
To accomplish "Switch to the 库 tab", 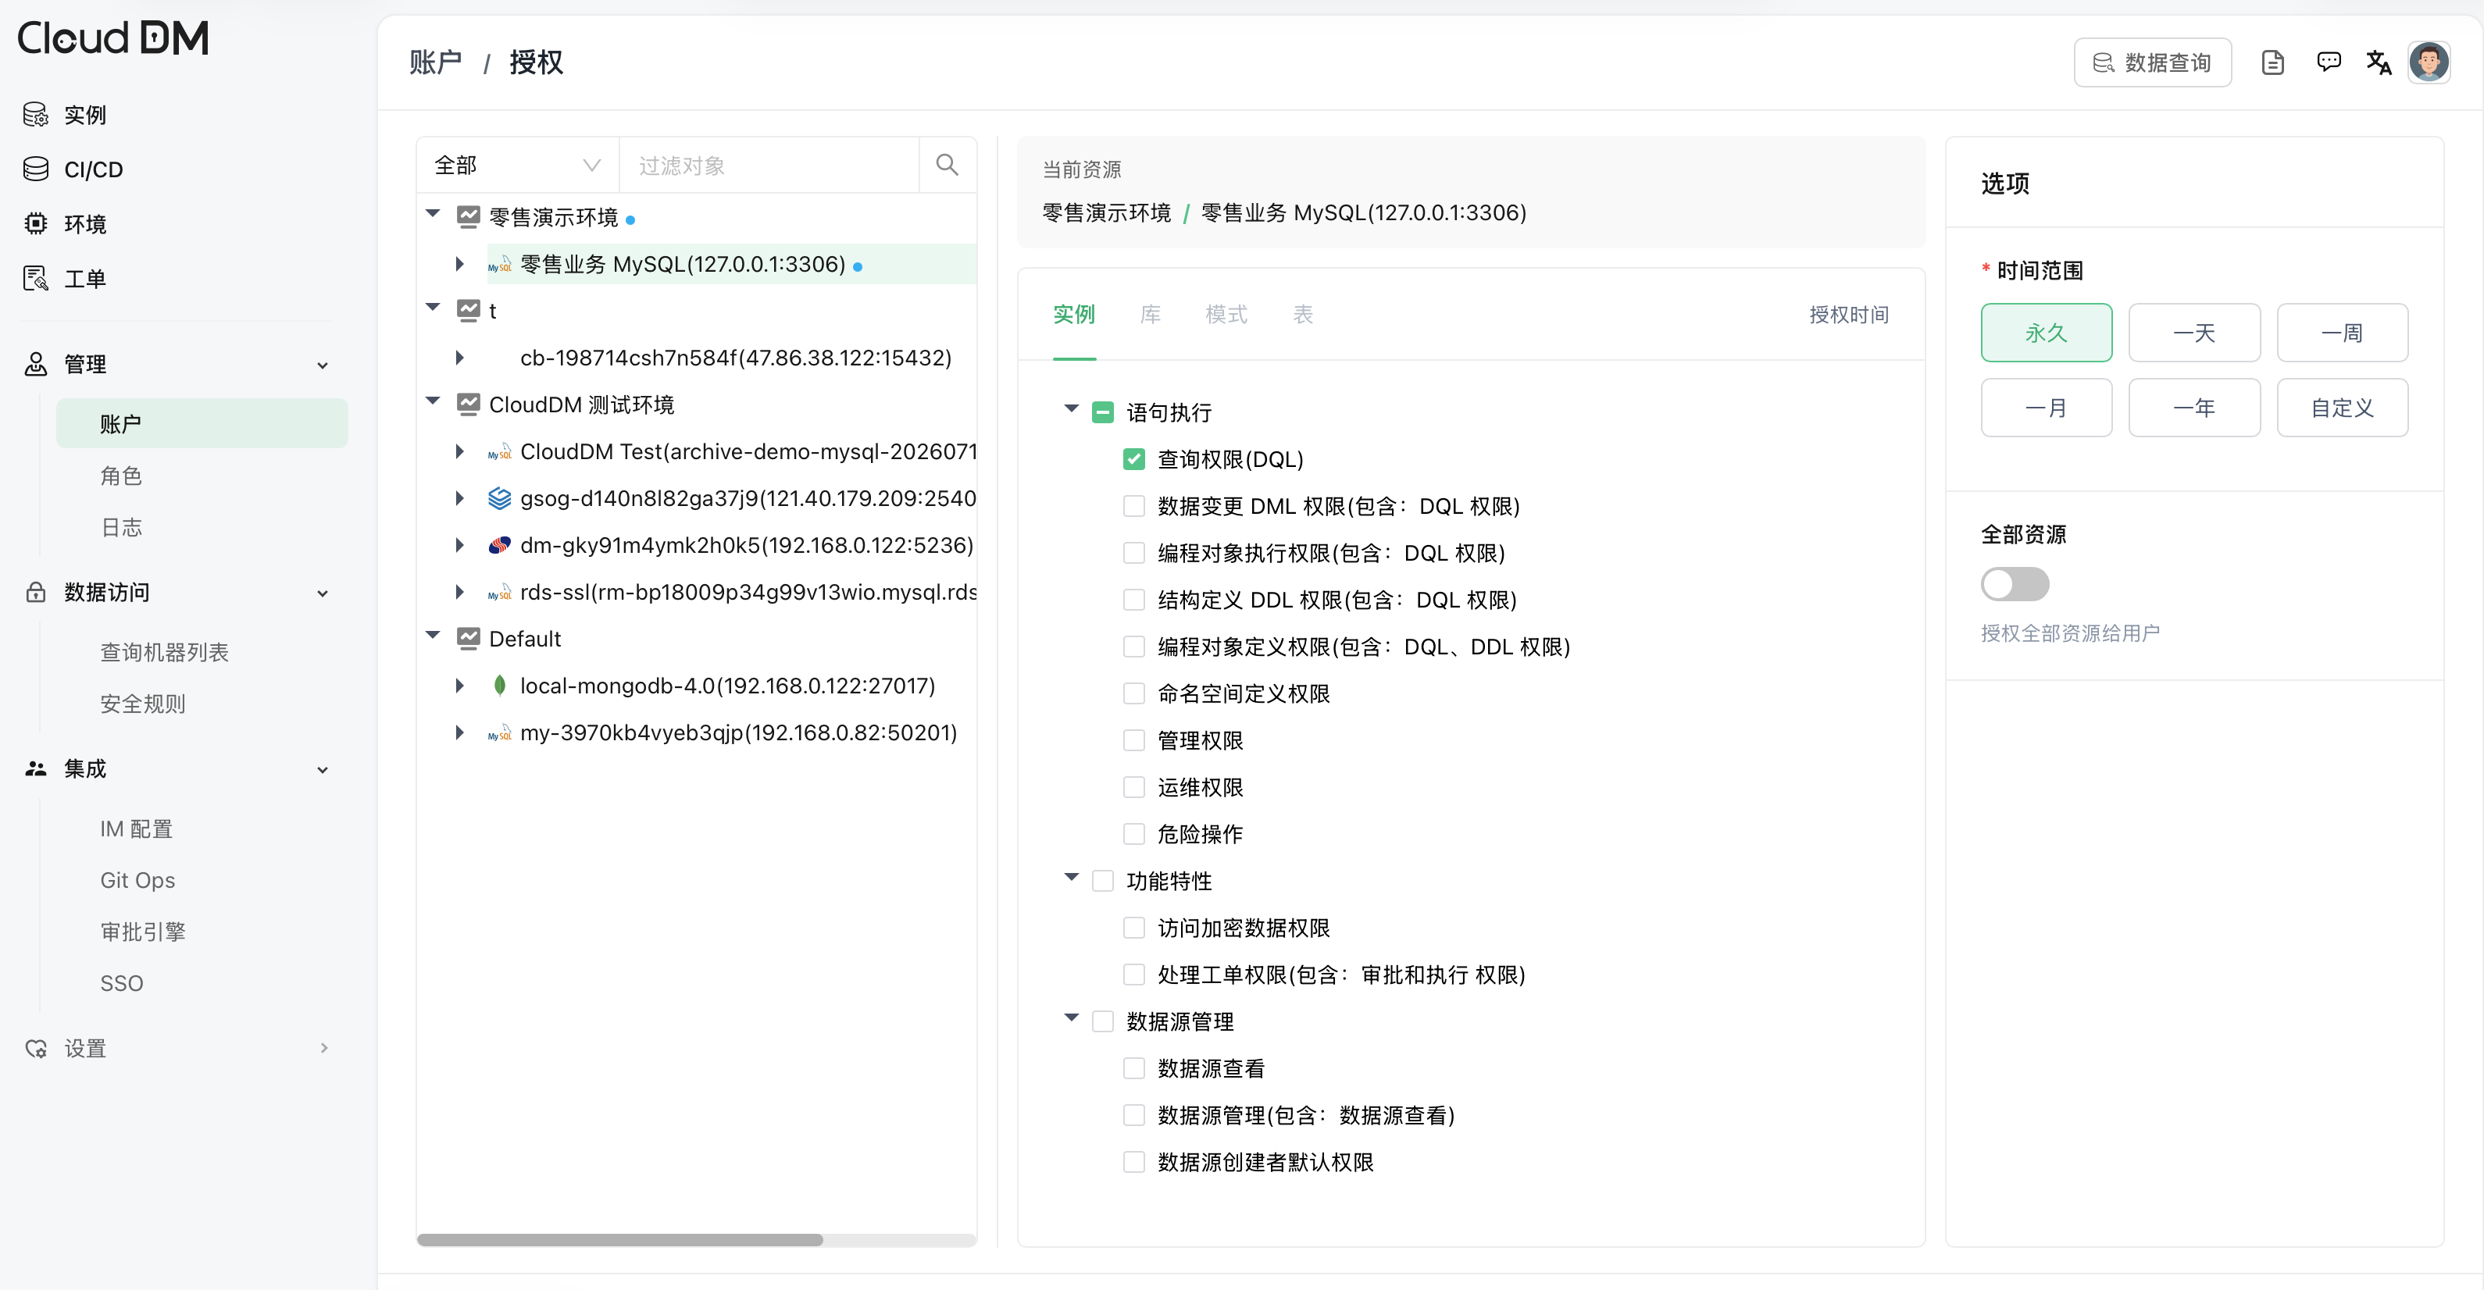I will coord(1151,315).
